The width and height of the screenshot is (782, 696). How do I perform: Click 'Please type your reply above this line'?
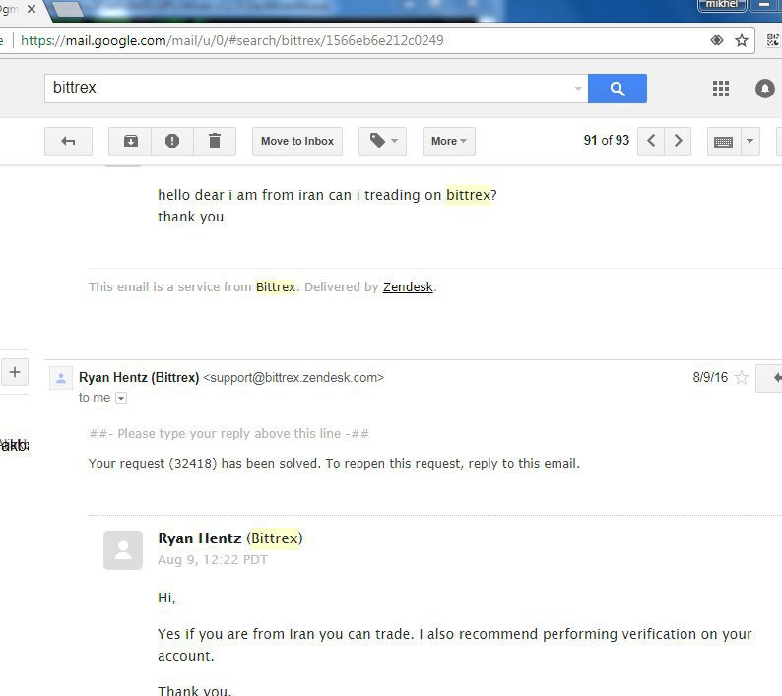pyautogui.click(x=228, y=434)
